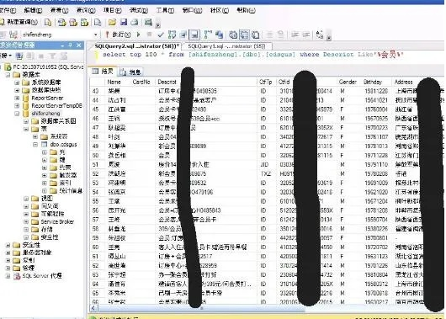Toggle the Results to File icon
Screen dimensions: 446x319
(x=255, y=35)
